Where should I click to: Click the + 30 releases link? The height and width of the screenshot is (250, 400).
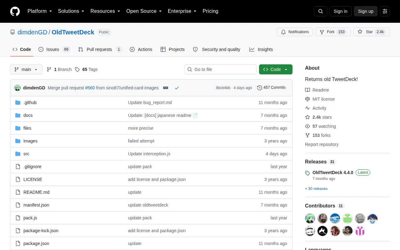click(x=316, y=189)
